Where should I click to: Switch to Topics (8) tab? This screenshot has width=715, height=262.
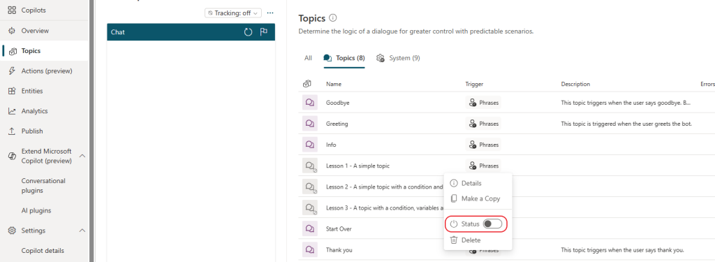[x=344, y=58]
